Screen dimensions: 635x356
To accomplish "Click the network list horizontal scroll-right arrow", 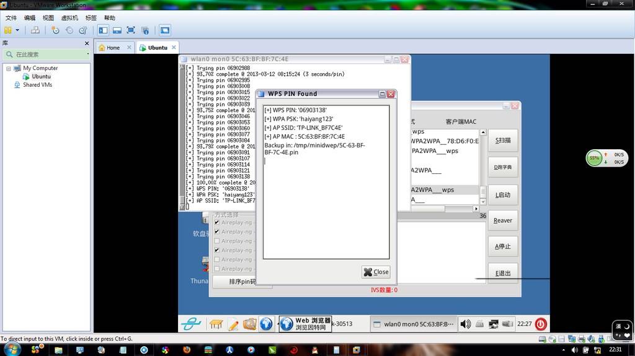I will point(476,209).
